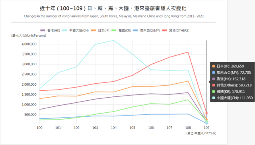Click x-axis label 109
The image size is (255, 145).
(206, 128)
